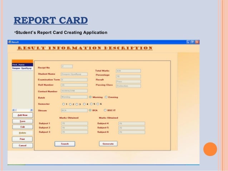Click the right arrow of the name list scrollbar
Viewport: 228px width, 171px height.
(31, 110)
